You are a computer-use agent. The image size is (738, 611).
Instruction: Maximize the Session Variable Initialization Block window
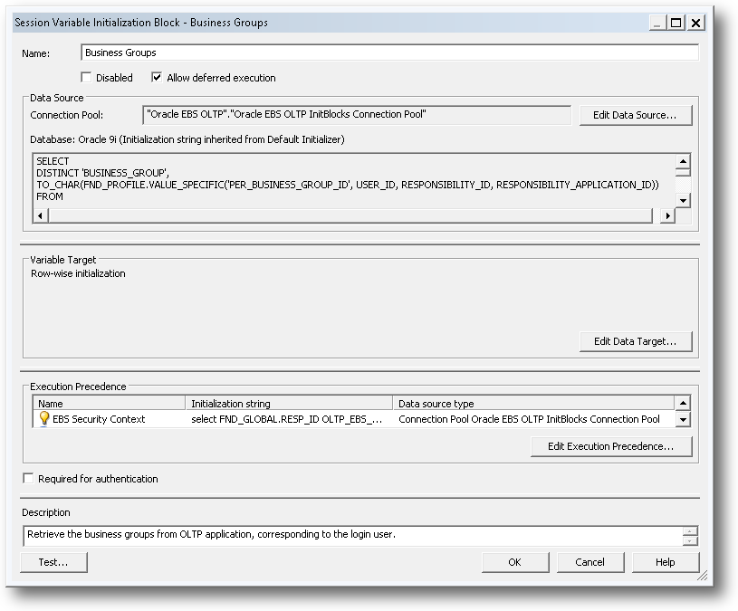[676, 23]
